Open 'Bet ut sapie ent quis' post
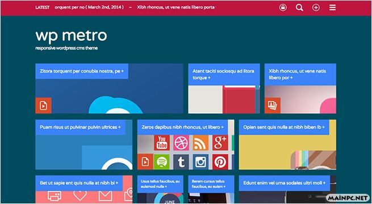Screen dimensions: 372x204 (x=80, y=183)
